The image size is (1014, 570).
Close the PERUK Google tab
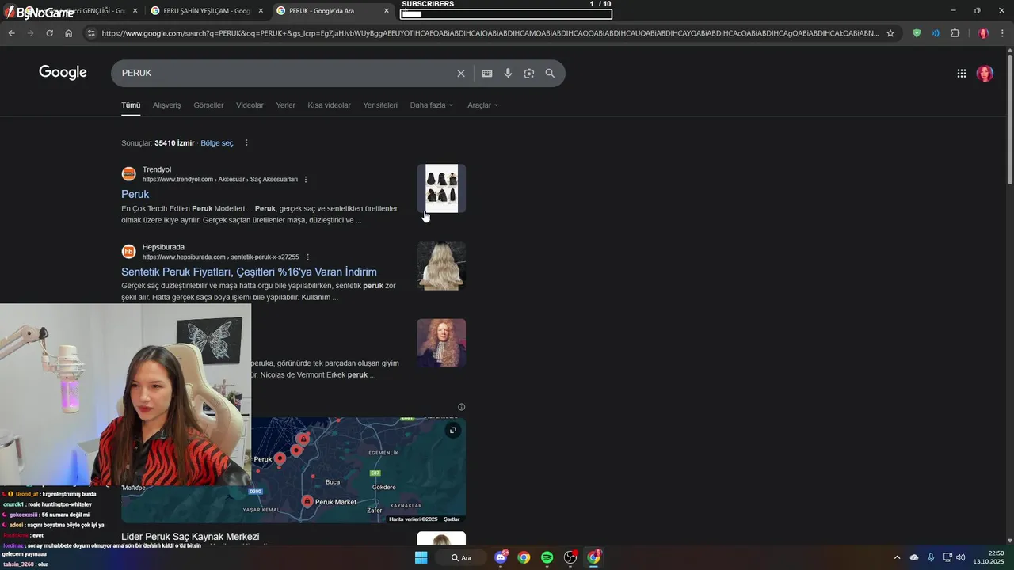(x=387, y=11)
